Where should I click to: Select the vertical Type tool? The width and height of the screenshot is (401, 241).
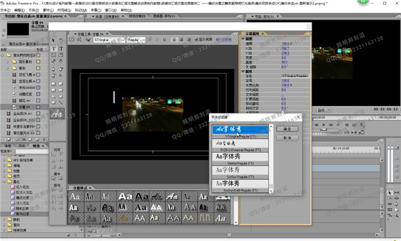click(61, 49)
